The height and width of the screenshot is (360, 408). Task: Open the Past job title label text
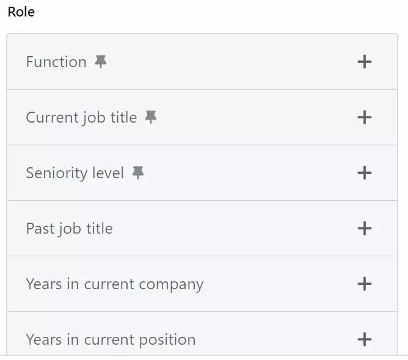(69, 229)
